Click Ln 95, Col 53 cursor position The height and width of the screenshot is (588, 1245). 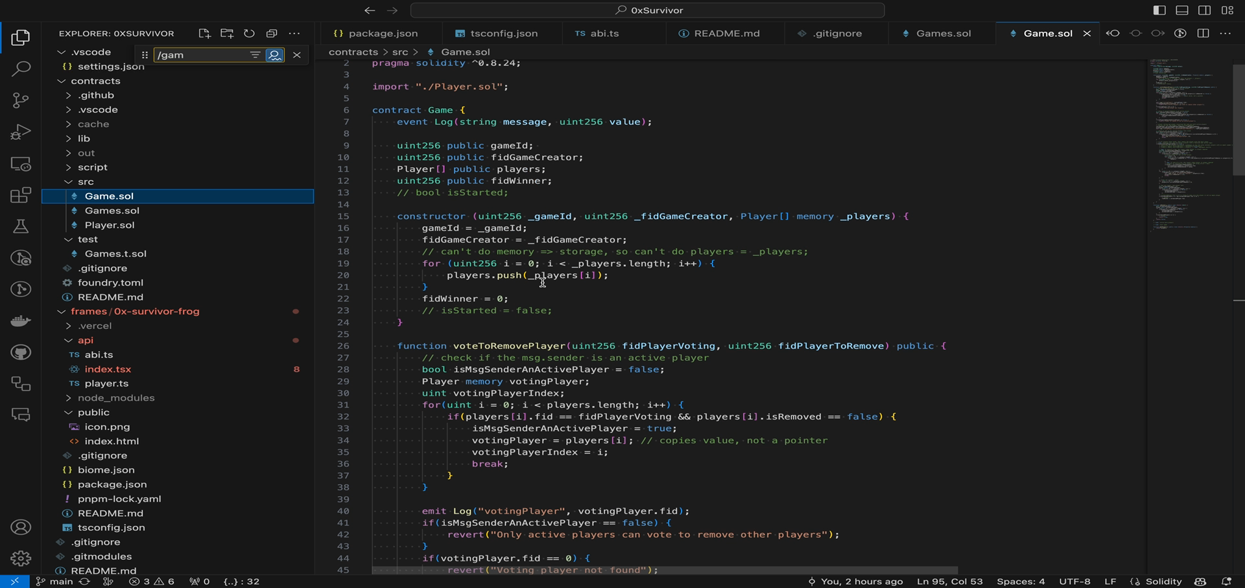click(950, 582)
